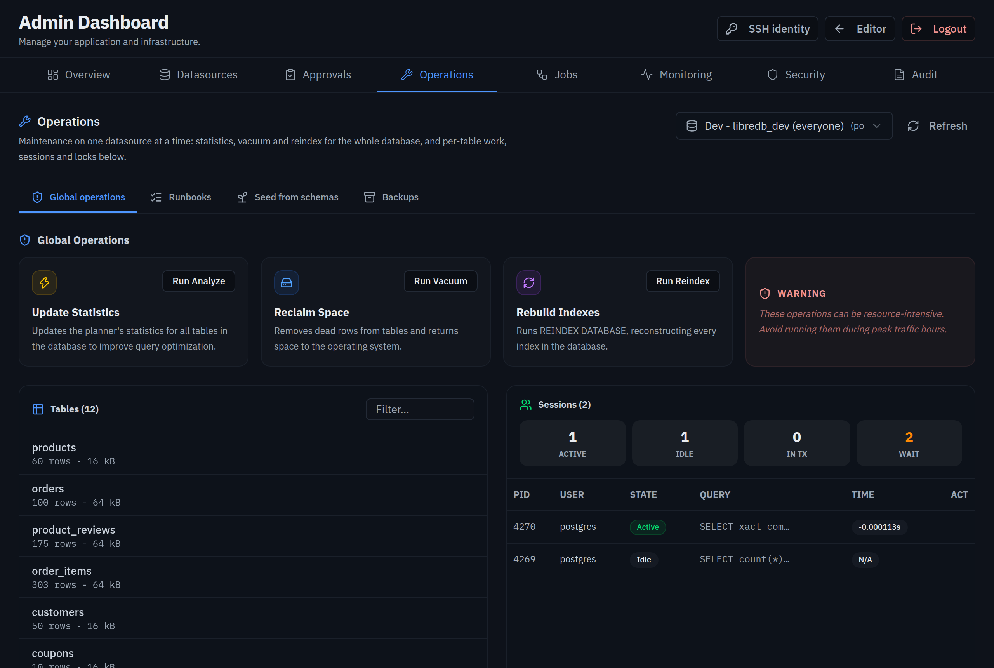This screenshot has width=994, height=668.
Task: Click the Logout button
Action: (938, 28)
